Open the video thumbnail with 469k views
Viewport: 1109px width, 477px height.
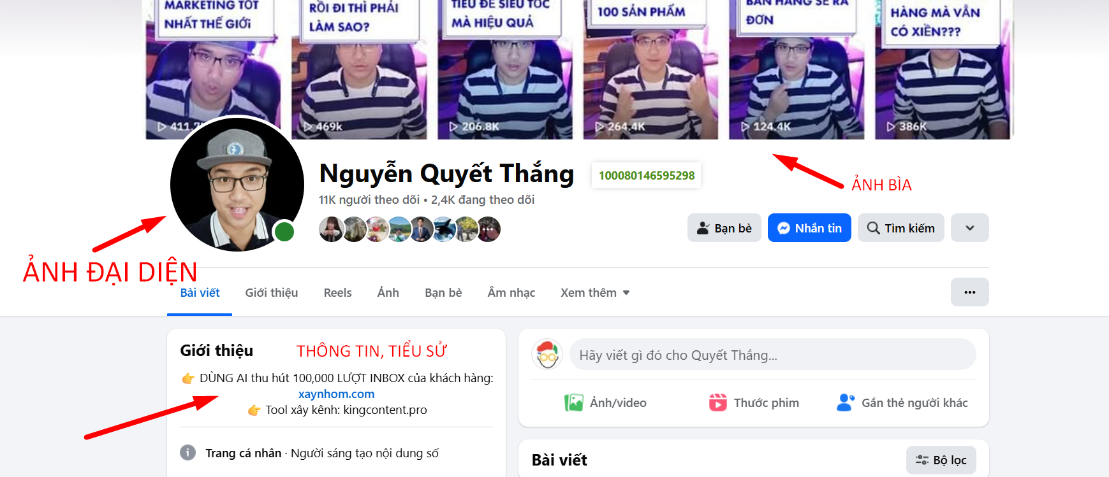[x=359, y=69]
